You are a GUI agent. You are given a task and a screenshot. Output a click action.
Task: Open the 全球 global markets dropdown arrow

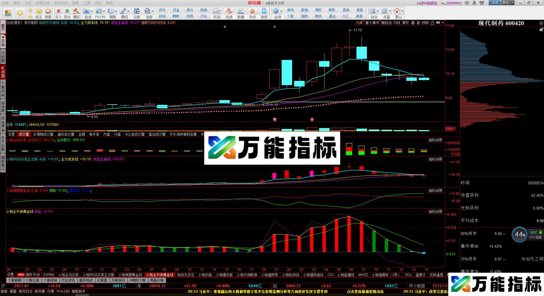[x=281, y=11]
